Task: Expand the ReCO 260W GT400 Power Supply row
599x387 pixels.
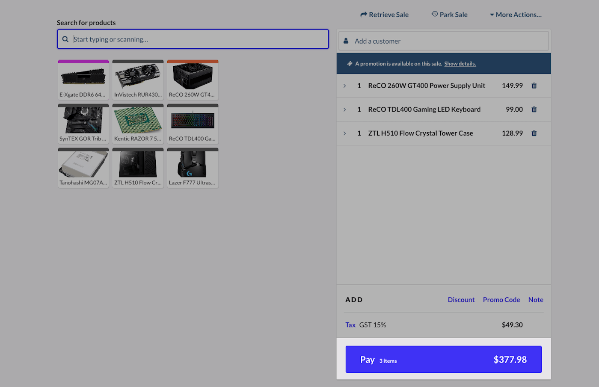Action: click(345, 86)
